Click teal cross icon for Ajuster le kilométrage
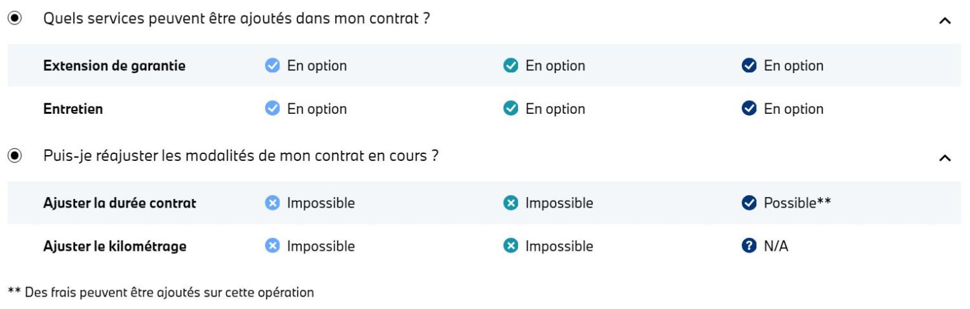Viewport: 970px width, 309px height. tap(510, 246)
